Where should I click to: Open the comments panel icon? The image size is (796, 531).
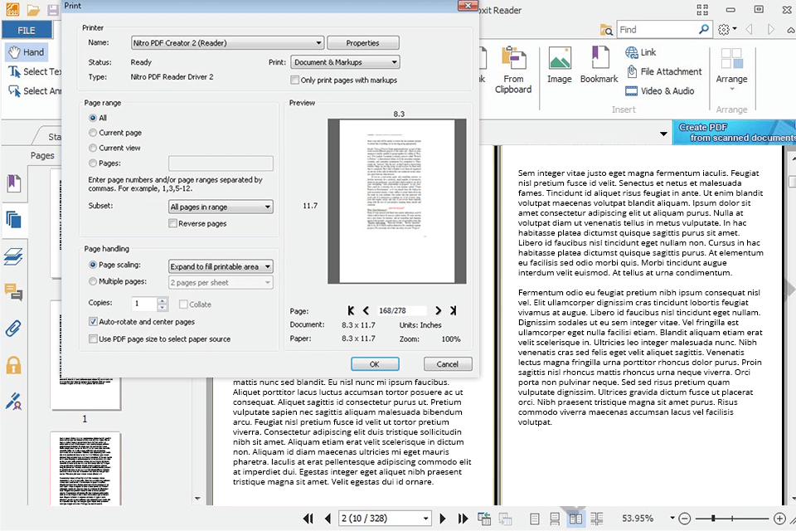point(13,291)
